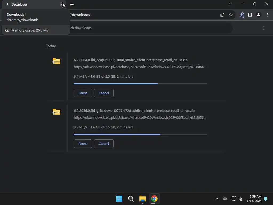This screenshot has height=205, width=273.
Task: Open the 6.2.8064.0 zip file name link
Action: (x=131, y=60)
